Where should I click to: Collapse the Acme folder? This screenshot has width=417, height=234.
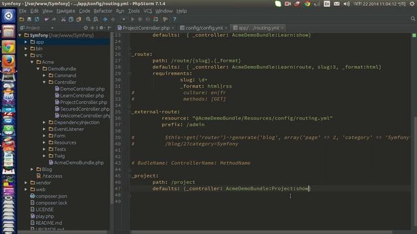point(32,62)
